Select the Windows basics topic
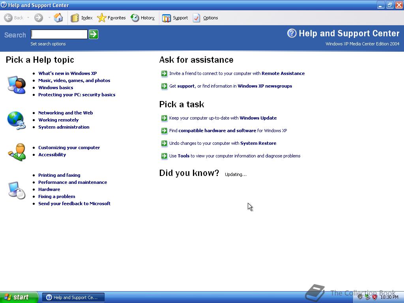 (x=56, y=88)
